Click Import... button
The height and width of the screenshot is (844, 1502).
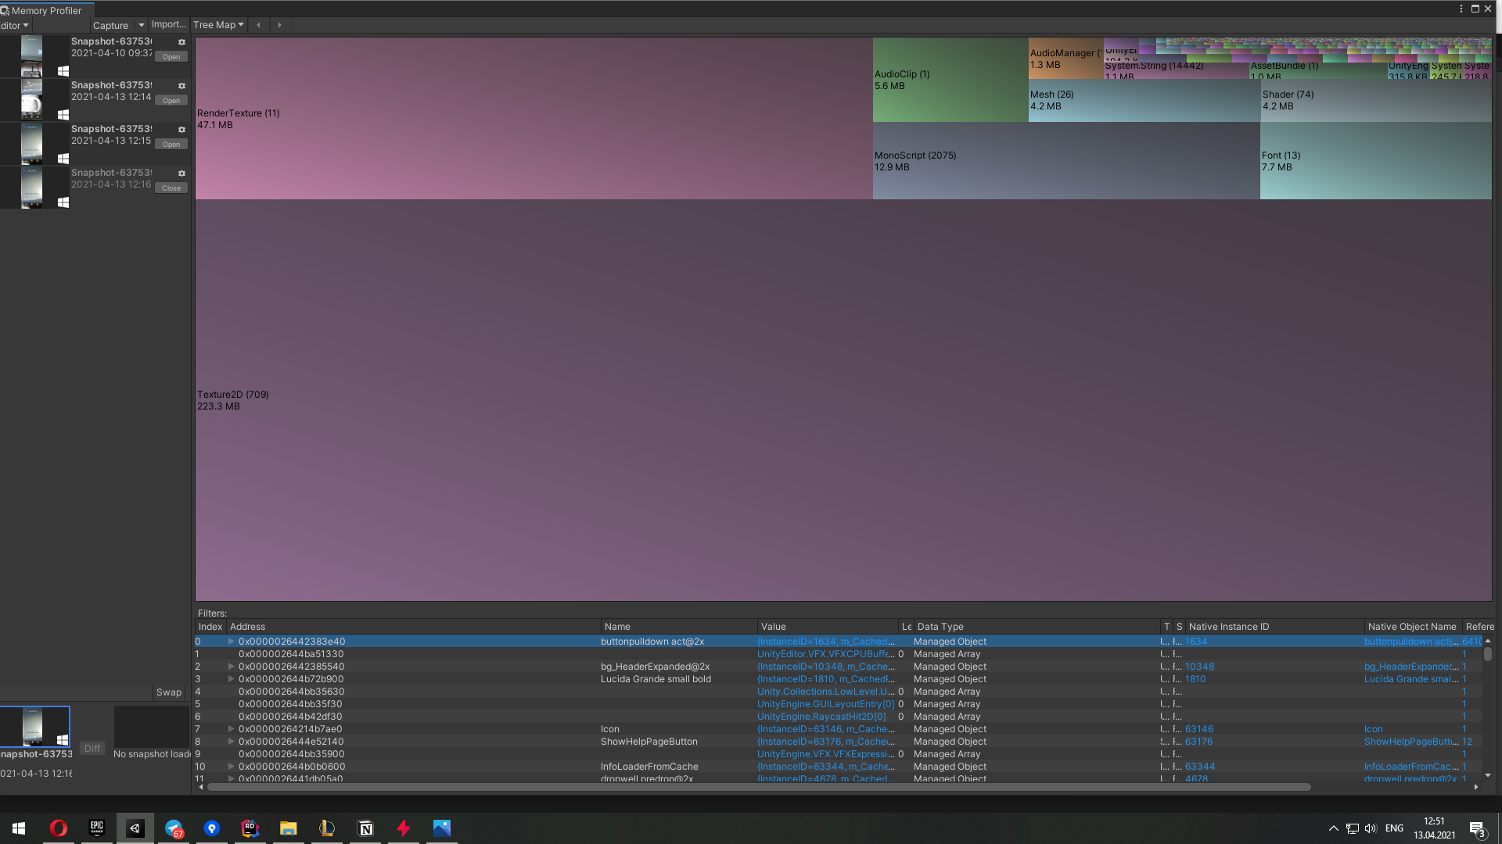169,25
